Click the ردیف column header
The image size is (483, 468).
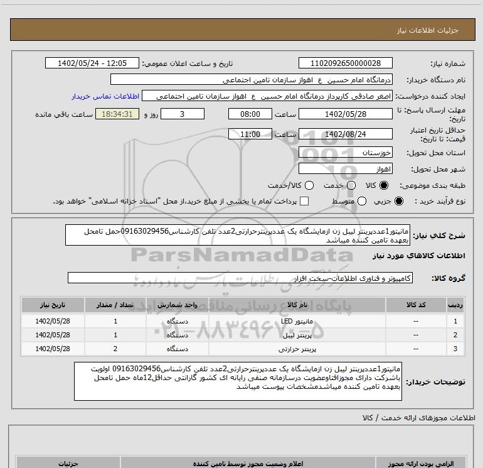[455, 305]
